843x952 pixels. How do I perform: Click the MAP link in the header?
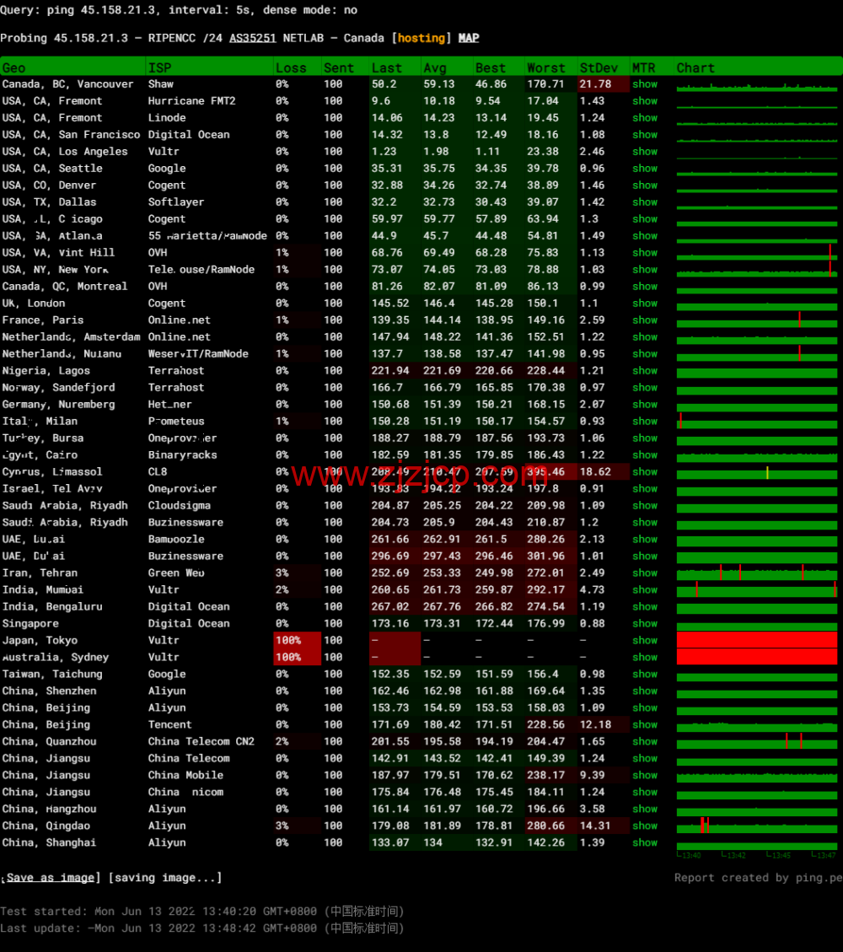(469, 38)
